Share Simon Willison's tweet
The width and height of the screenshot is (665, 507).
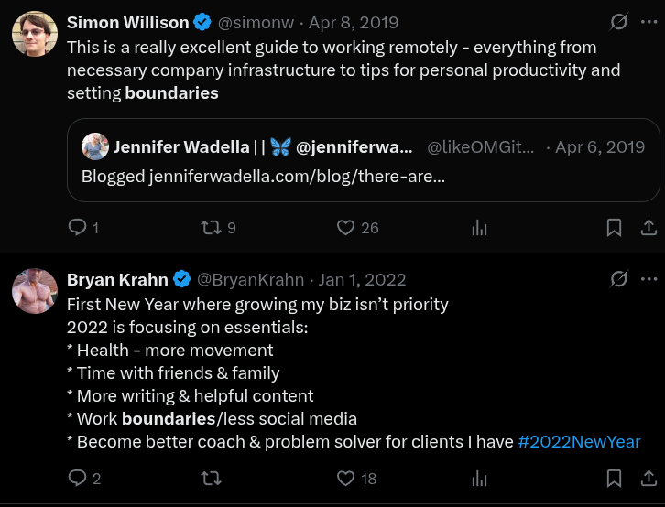pyautogui.click(x=649, y=228)
